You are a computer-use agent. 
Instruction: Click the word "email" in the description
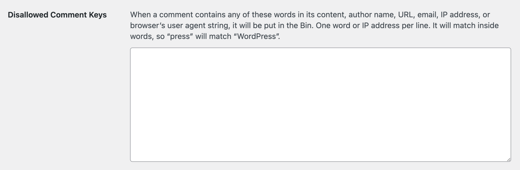[x=427, y=15]
